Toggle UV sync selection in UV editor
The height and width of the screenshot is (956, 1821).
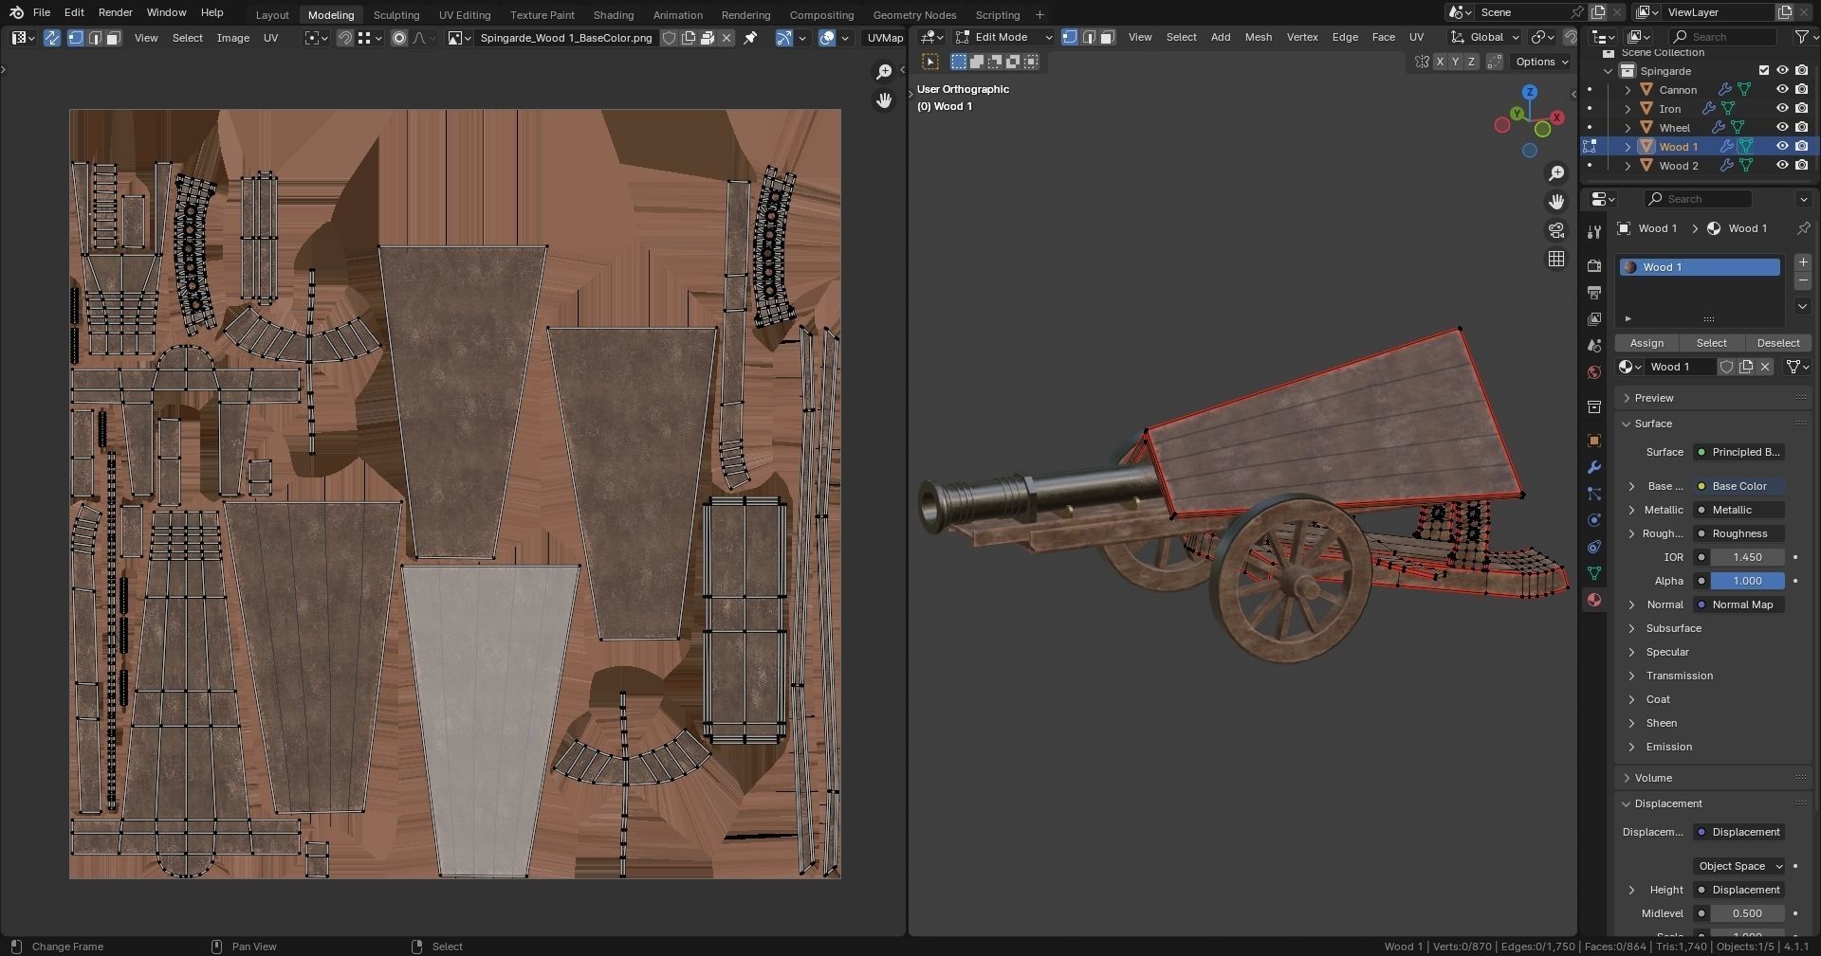click(x=52, y=38)
